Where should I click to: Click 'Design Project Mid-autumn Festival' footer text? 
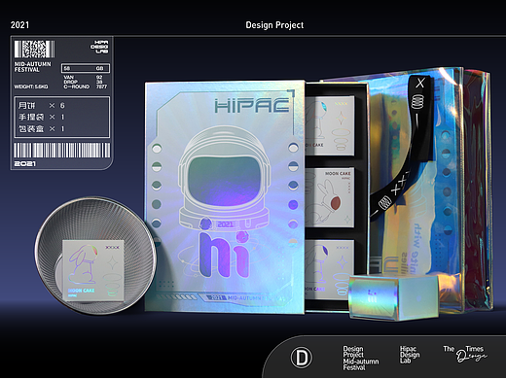click(361, 358)
